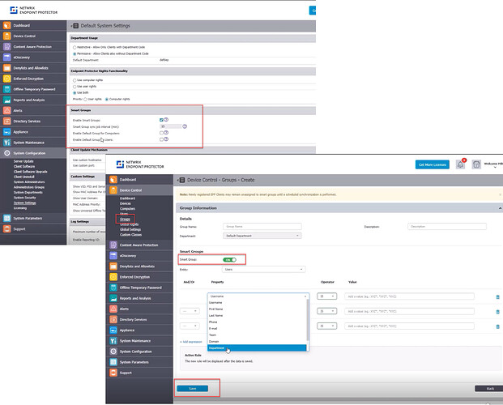Viewport: 503px width, 405px height.
Task: Check the Enable Smart Groups checkbox
Action: 162,119
